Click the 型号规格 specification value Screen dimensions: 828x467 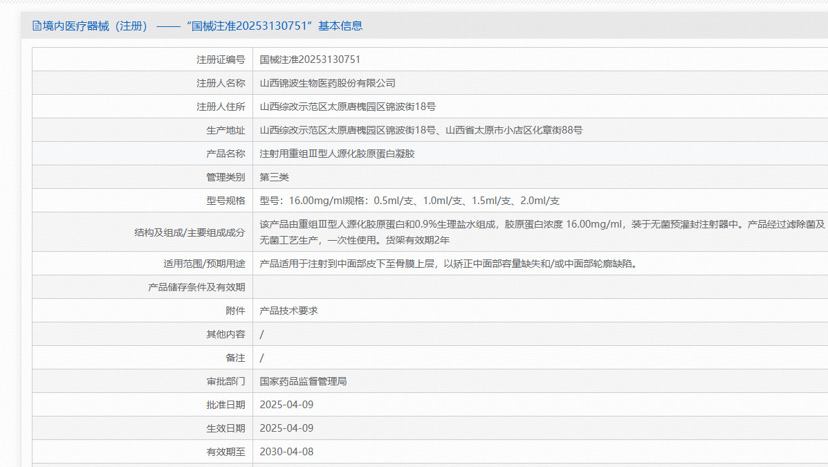[410, 201]
